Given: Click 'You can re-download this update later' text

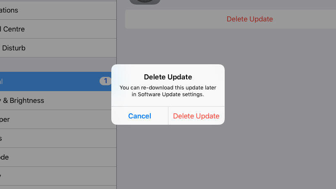Looking at the screenshot, I should 168,88.
